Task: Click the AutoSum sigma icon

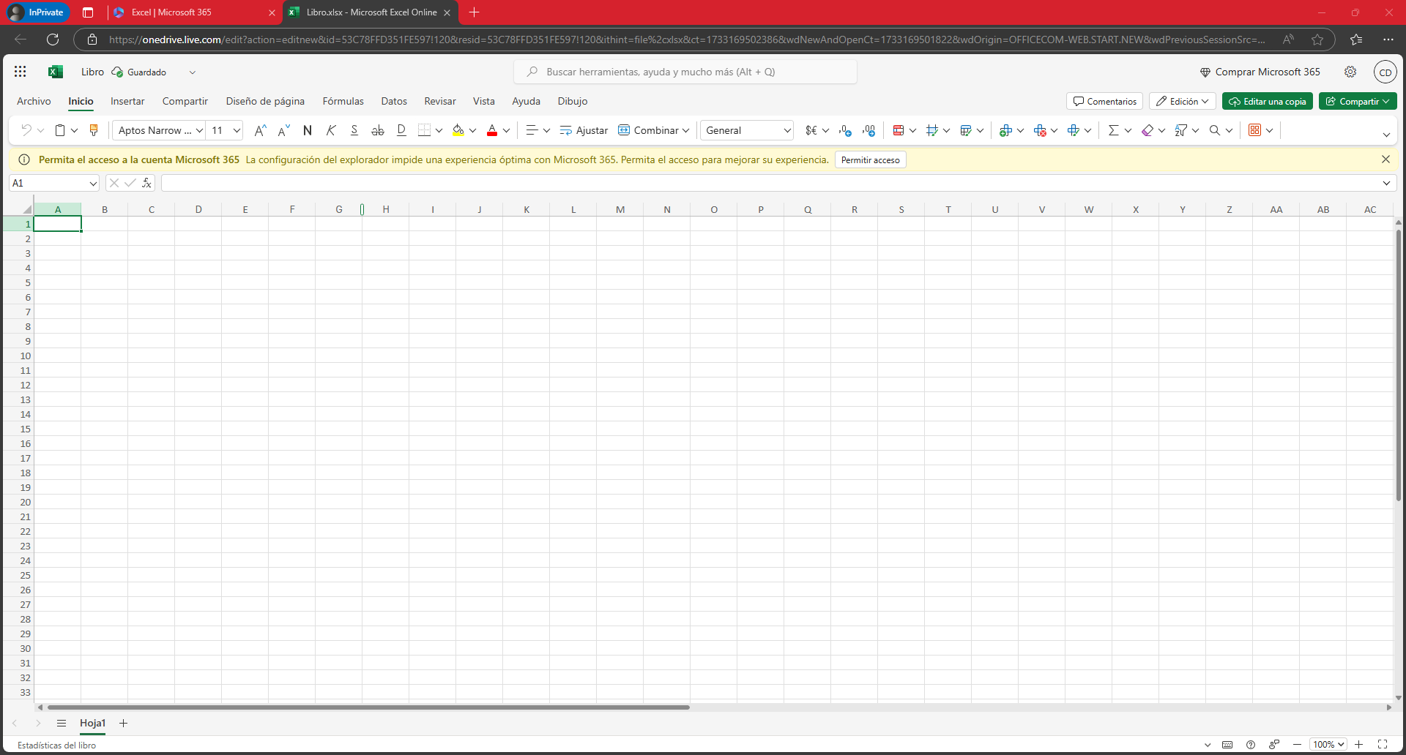Action: pos(1113,130)
